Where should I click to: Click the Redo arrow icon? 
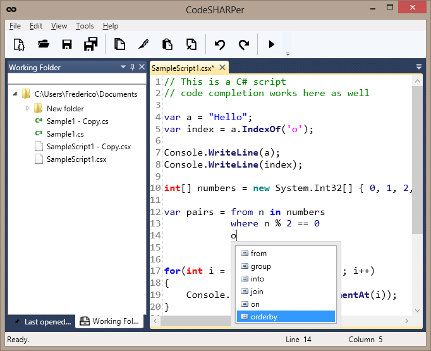244,44
